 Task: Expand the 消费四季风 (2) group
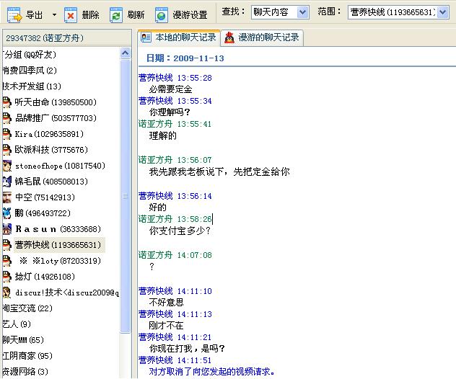(x=30, y=71)
